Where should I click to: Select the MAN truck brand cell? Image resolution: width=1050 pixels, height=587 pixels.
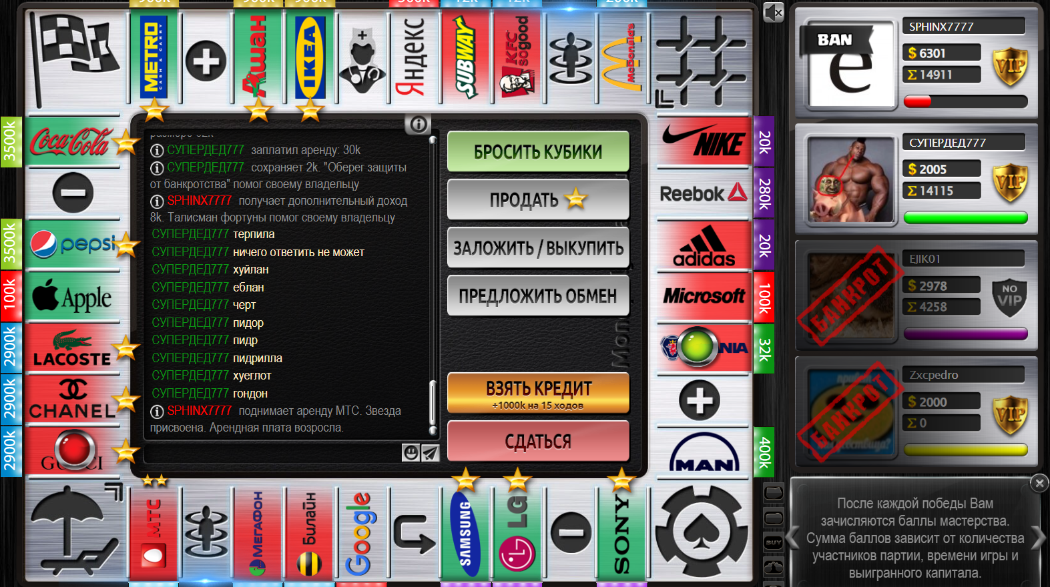[704, 452]
